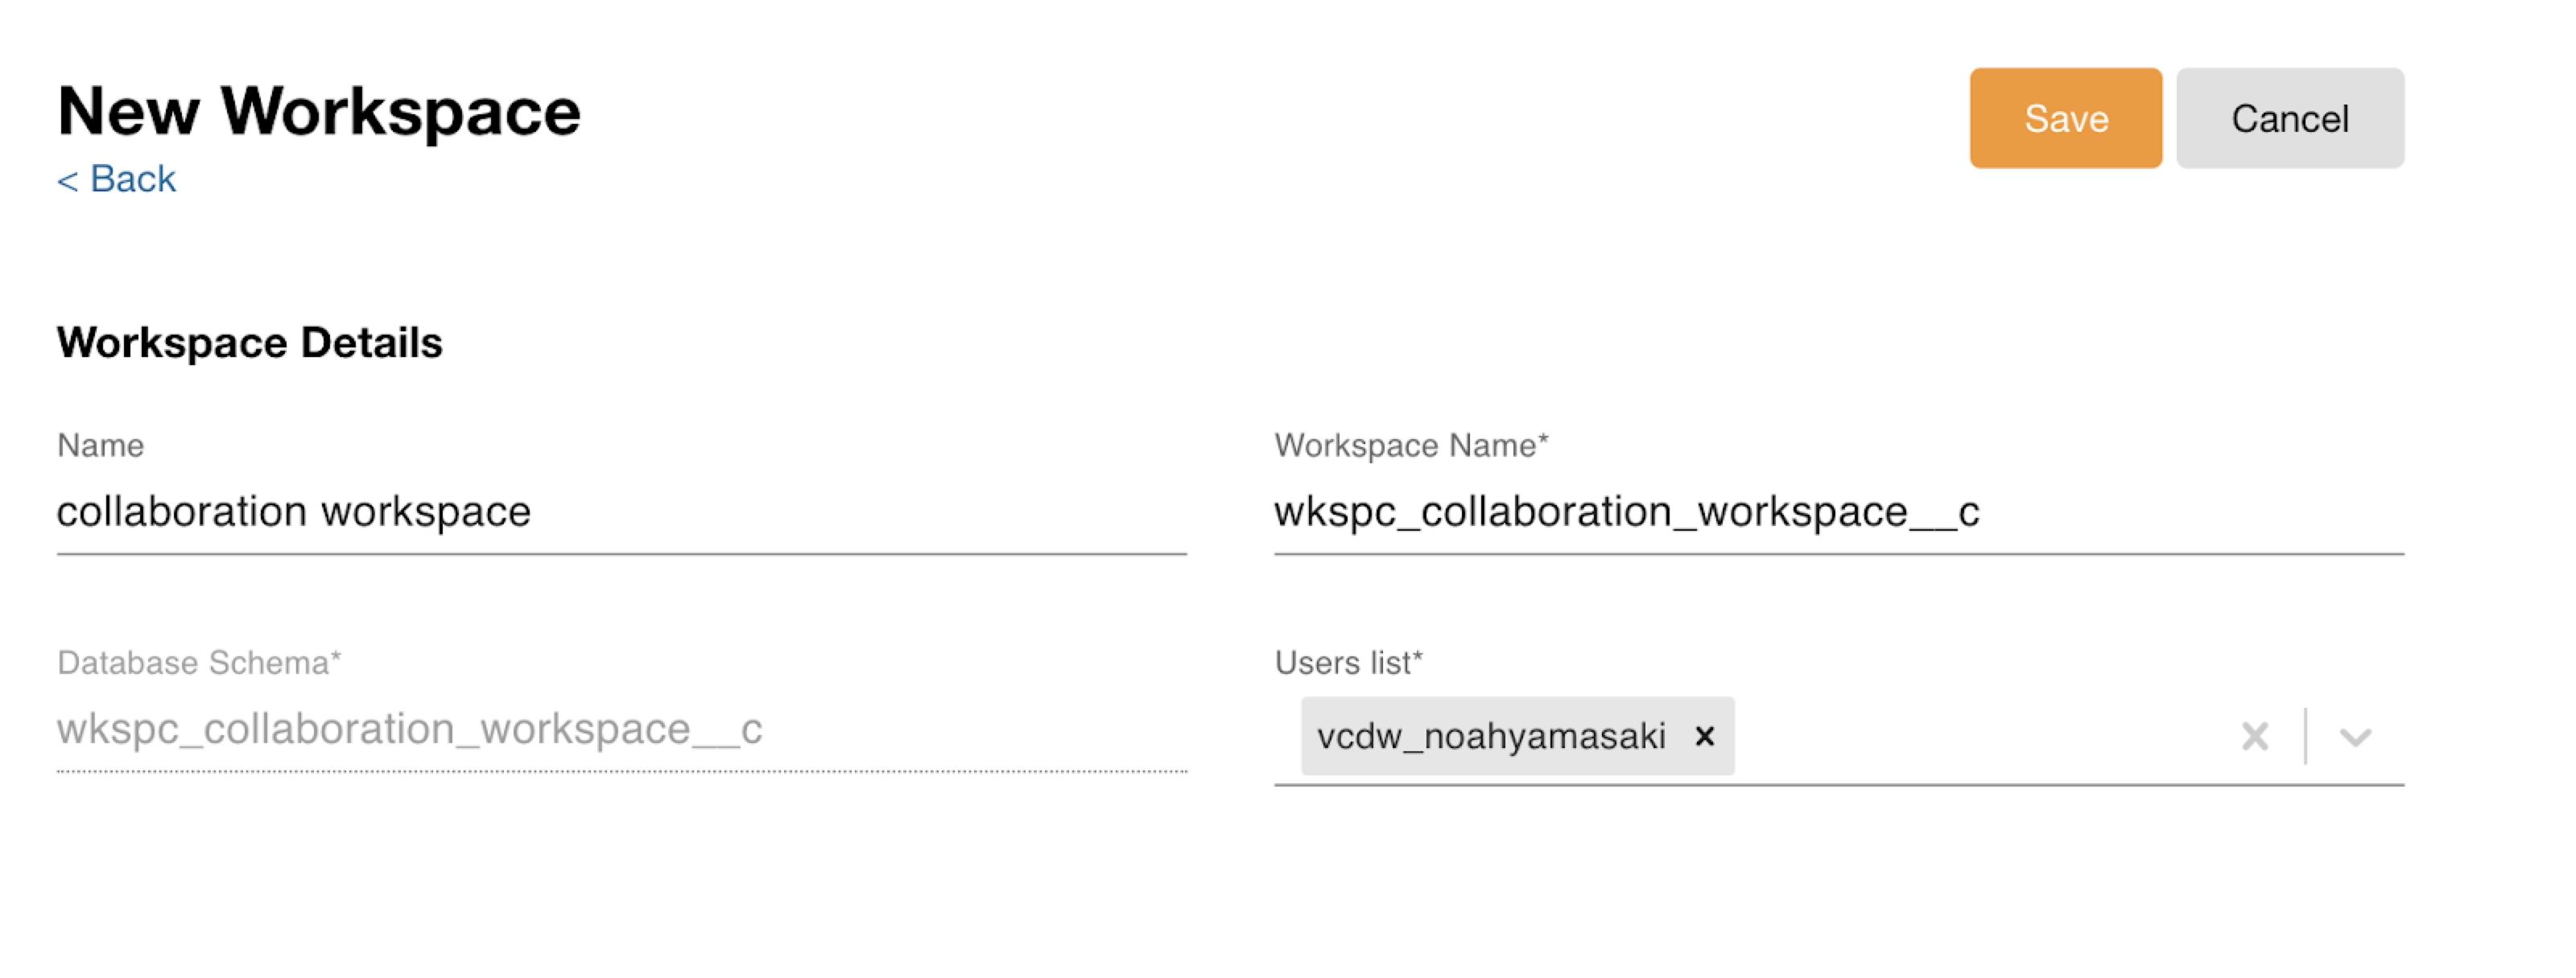Click the Users list* label
Screen dimensions: 2576x978
pyautogui.click(x=1347, y=663)
